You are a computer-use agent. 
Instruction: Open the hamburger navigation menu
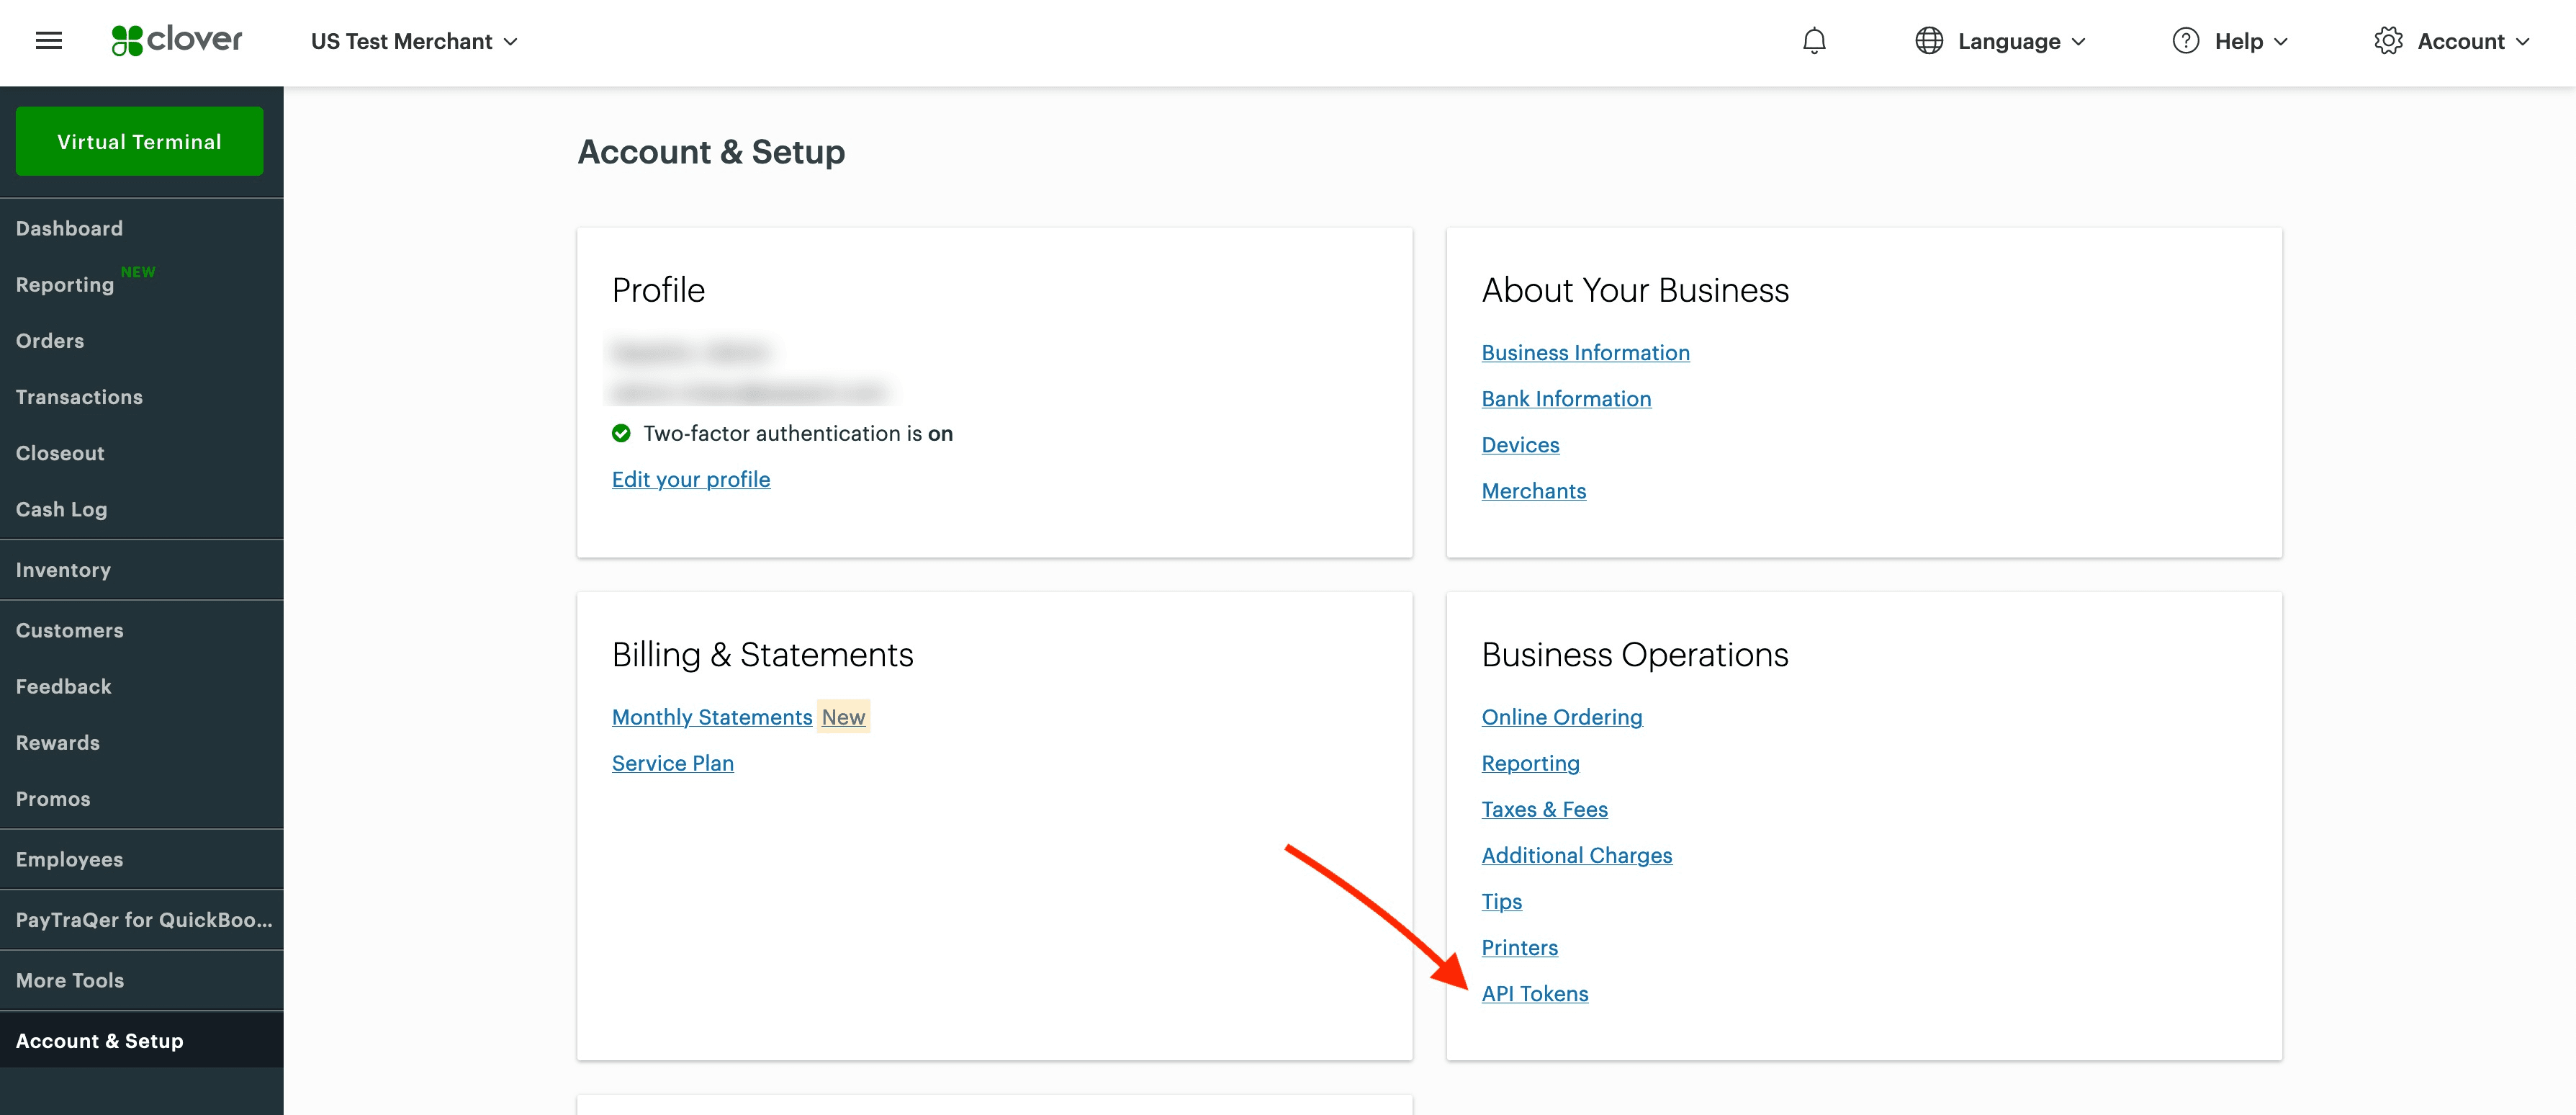(x=48, y=40)
